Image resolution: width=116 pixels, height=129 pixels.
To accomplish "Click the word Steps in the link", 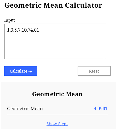I will pyautogui.click(x=63, y=124).
